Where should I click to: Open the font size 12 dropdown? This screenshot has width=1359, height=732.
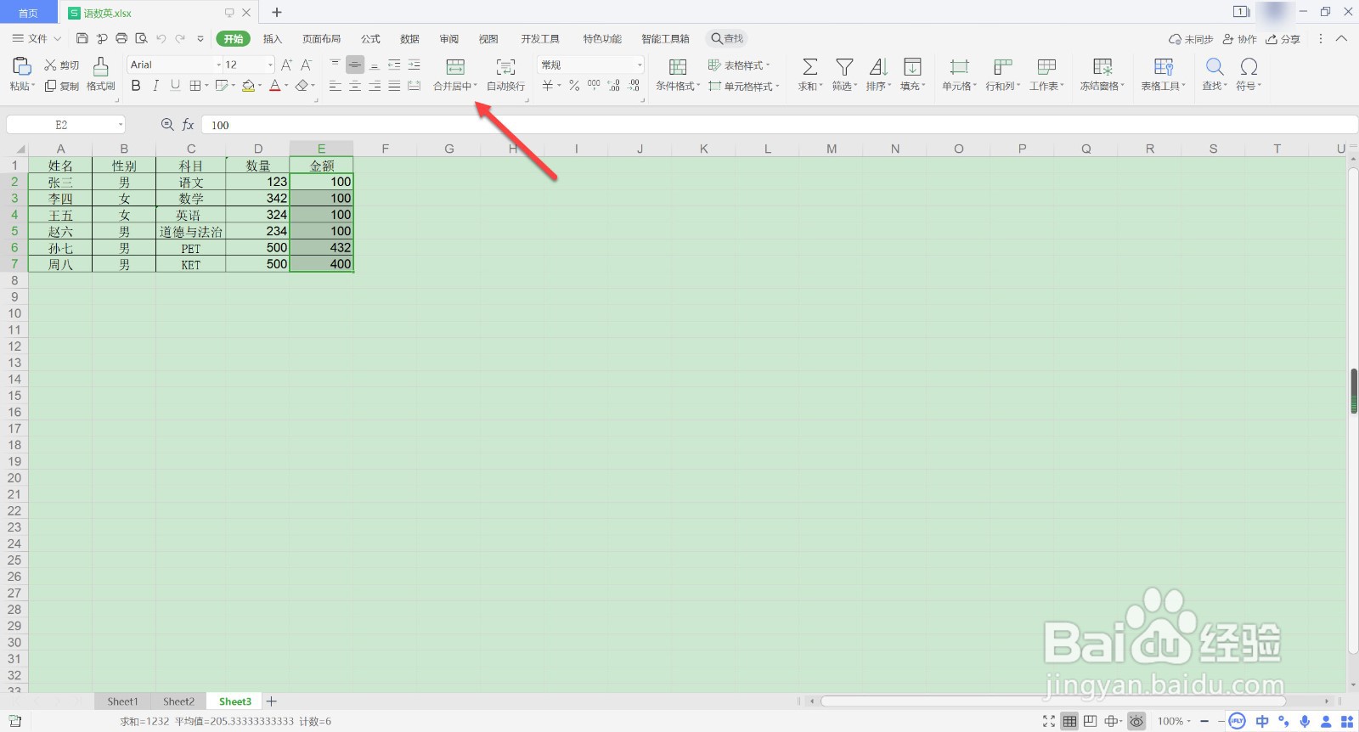270,65
